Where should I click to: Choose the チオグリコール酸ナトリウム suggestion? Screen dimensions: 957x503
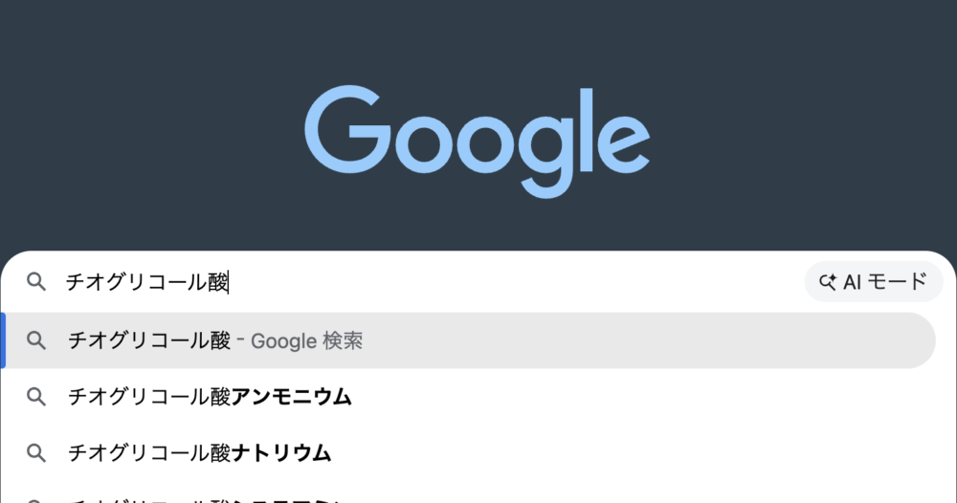(199, 452)
